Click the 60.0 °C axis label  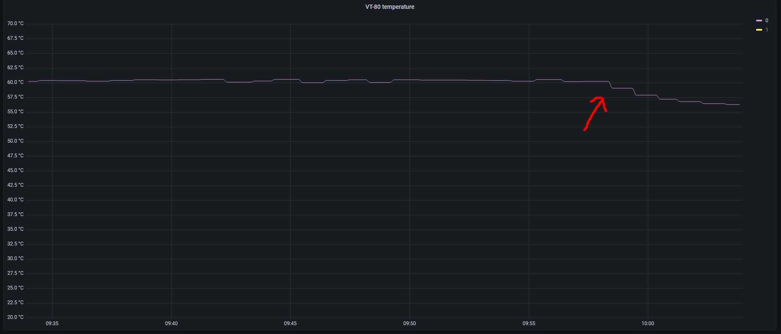pos(16,82)
